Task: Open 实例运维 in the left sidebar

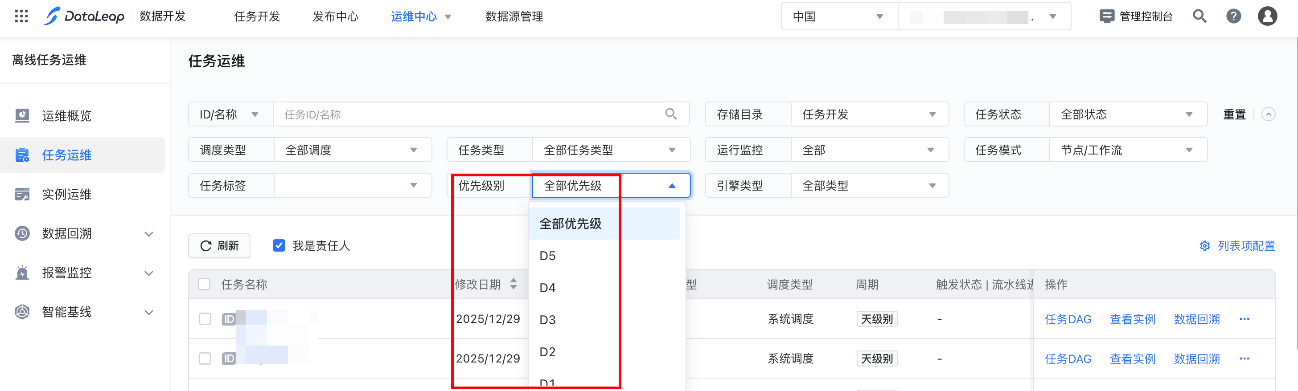Action: click(x=66, y=194)
